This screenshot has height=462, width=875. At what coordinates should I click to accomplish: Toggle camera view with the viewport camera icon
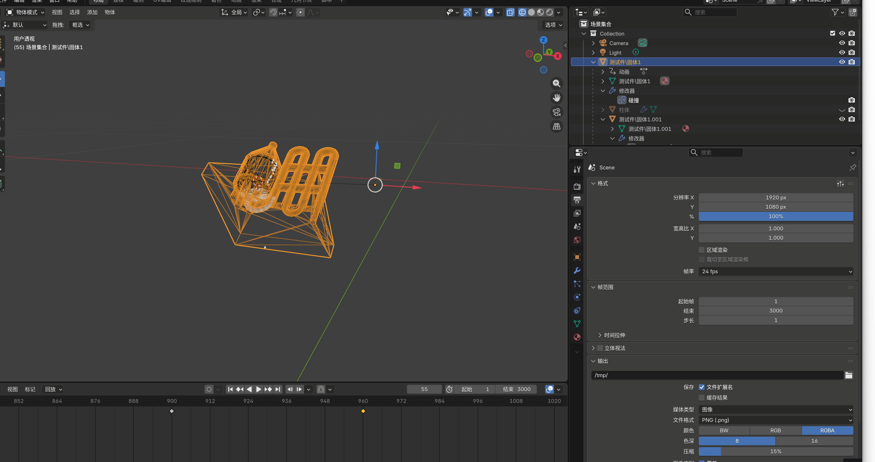coord(556,112)
